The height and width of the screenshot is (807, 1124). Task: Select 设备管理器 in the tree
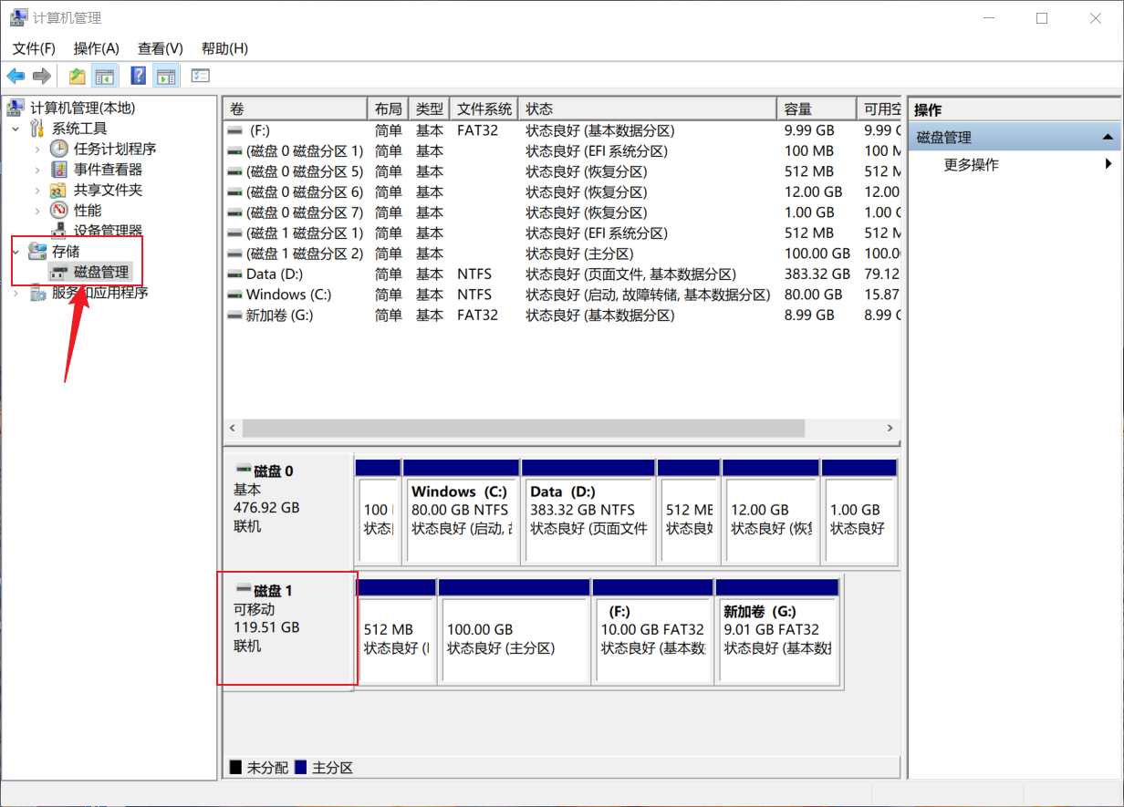point(108,231)
